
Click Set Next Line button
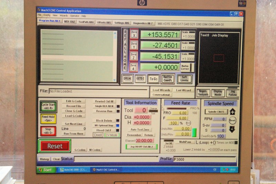pyautogui.click(x=73, y=124)
